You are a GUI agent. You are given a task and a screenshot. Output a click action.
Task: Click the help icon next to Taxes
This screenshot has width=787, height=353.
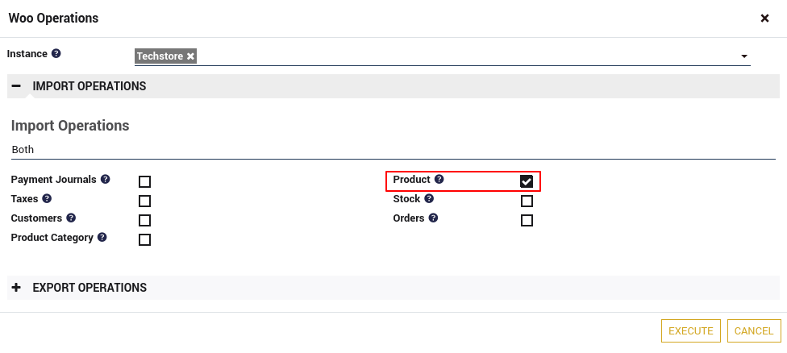coord(47,198)
